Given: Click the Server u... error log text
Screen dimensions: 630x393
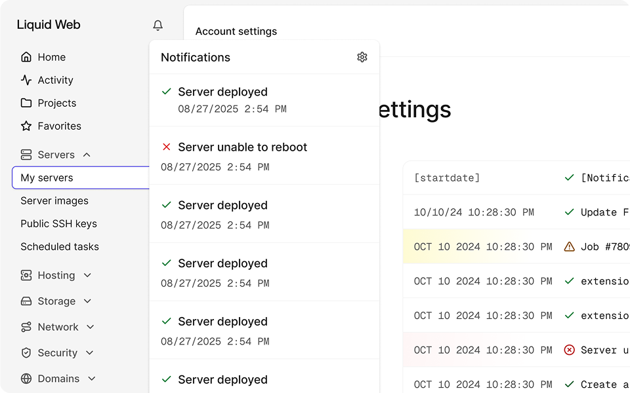Looking at the screenshot, I should tap(605, 350).
